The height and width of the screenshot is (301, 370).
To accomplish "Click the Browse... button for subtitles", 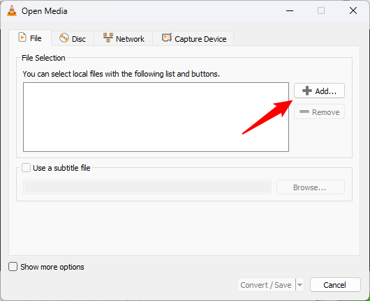I will 311,187.
